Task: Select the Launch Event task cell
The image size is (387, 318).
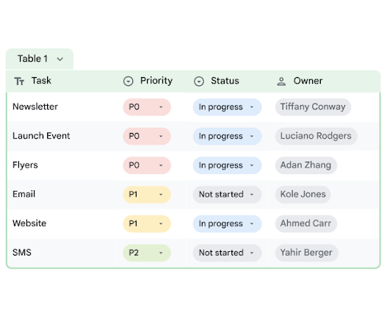Action: 62,136
